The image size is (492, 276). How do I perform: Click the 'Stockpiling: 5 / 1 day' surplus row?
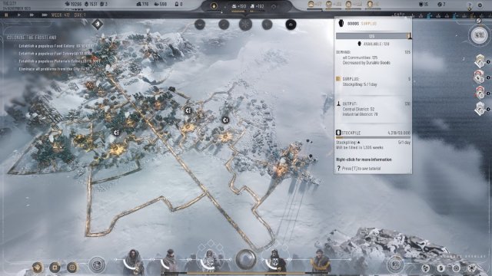click(x=360, y=84)
